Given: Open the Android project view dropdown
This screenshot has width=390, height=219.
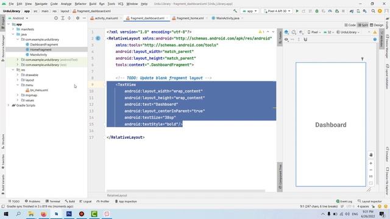Looking at the screenshot, I should tap(18, 18).
